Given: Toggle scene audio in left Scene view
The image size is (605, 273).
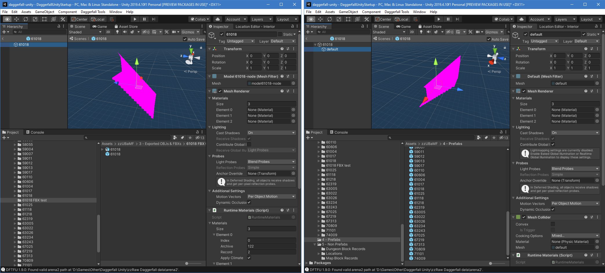Looking at the screenshot, I should [125, 32].
